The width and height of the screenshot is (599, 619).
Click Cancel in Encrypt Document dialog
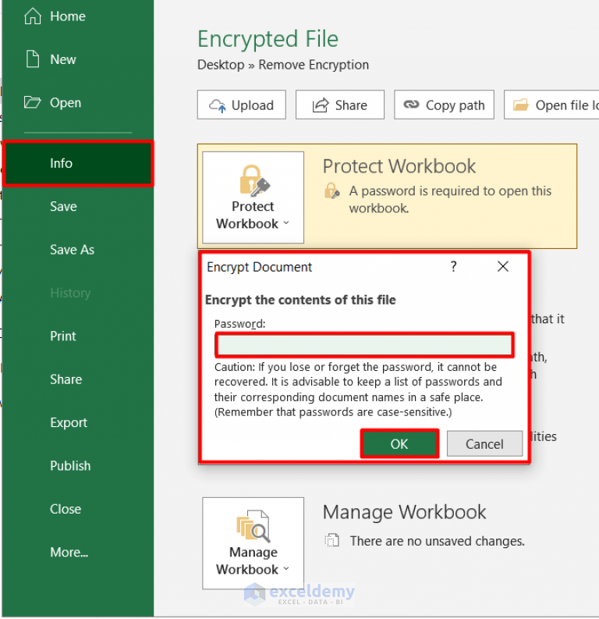click(484, 443)
